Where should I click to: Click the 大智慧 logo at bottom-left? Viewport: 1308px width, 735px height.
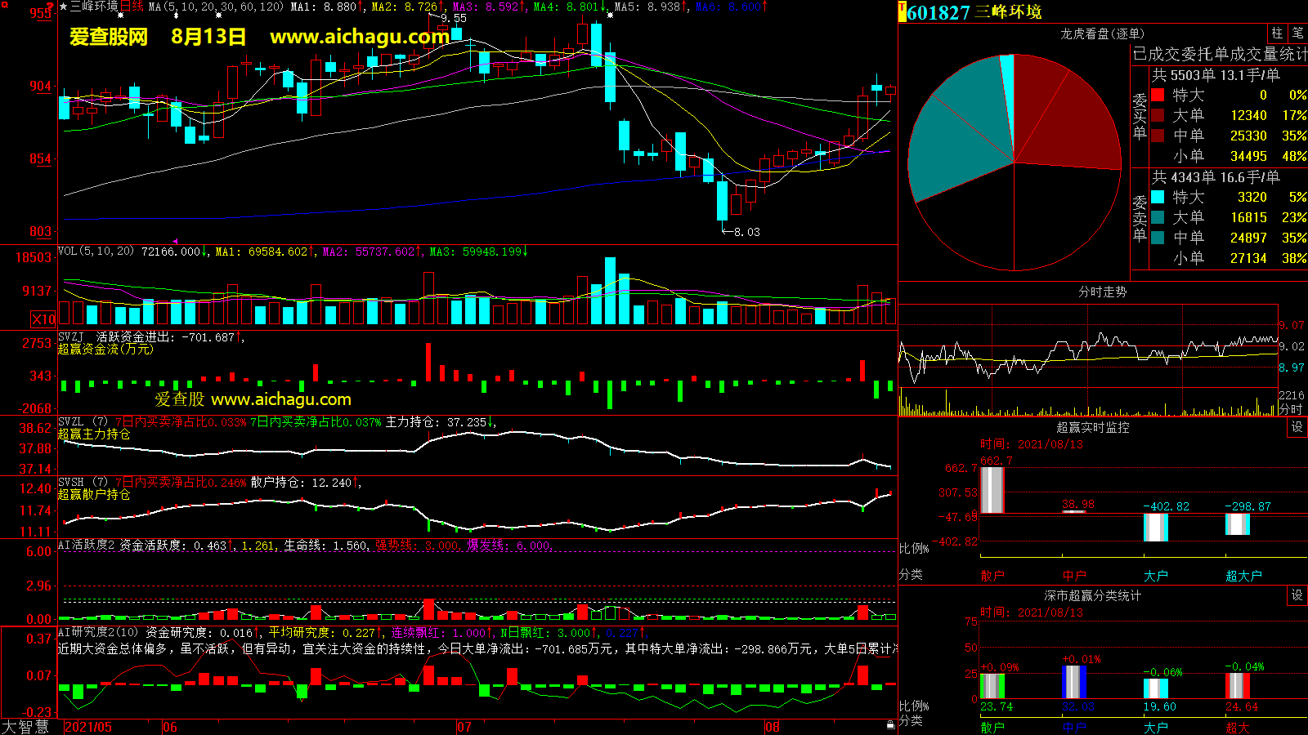click(x=25, y=726)
